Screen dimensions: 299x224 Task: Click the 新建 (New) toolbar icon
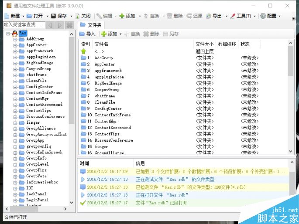[7, 16]
